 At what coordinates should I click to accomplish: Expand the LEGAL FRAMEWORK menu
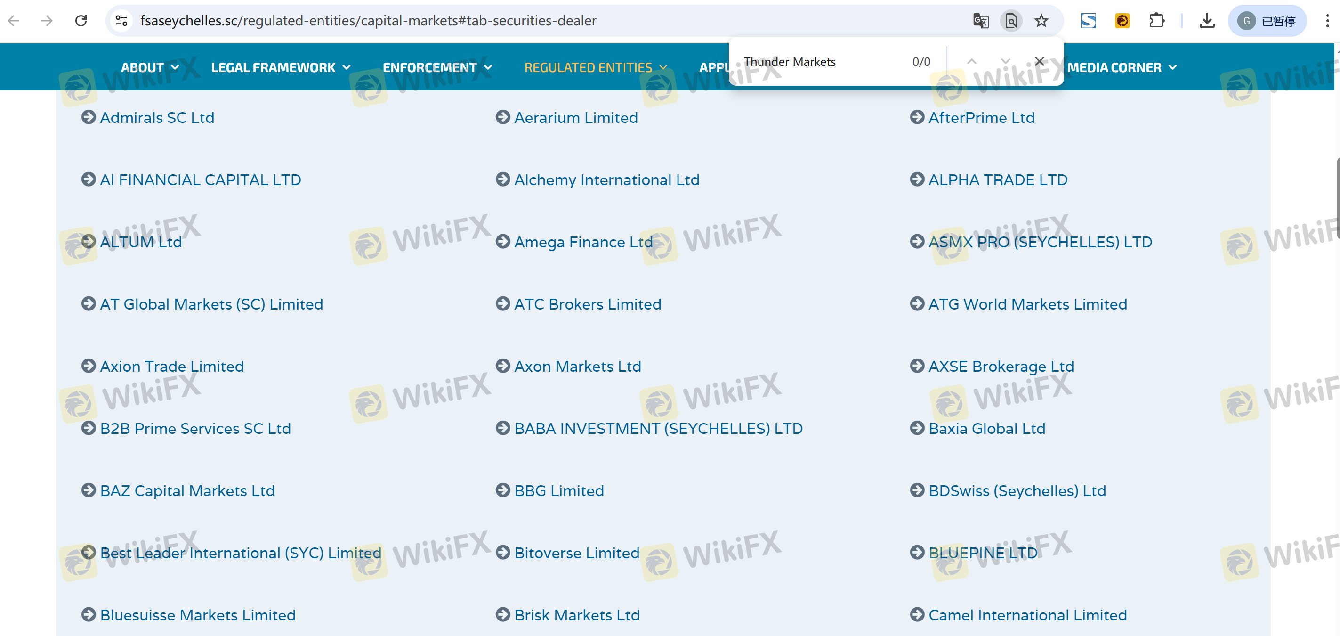pyautogui.click(x=281, y=68)
